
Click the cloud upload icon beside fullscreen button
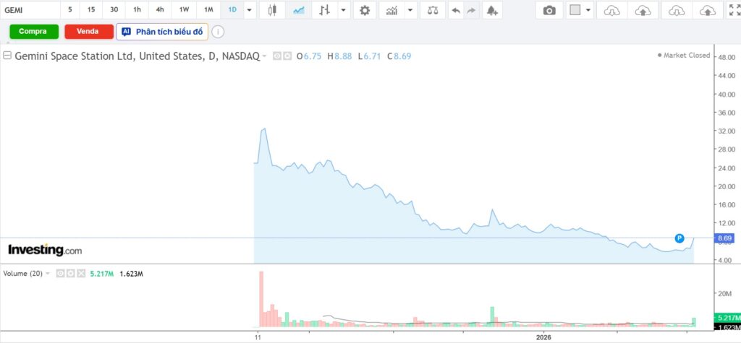point(708,10)
